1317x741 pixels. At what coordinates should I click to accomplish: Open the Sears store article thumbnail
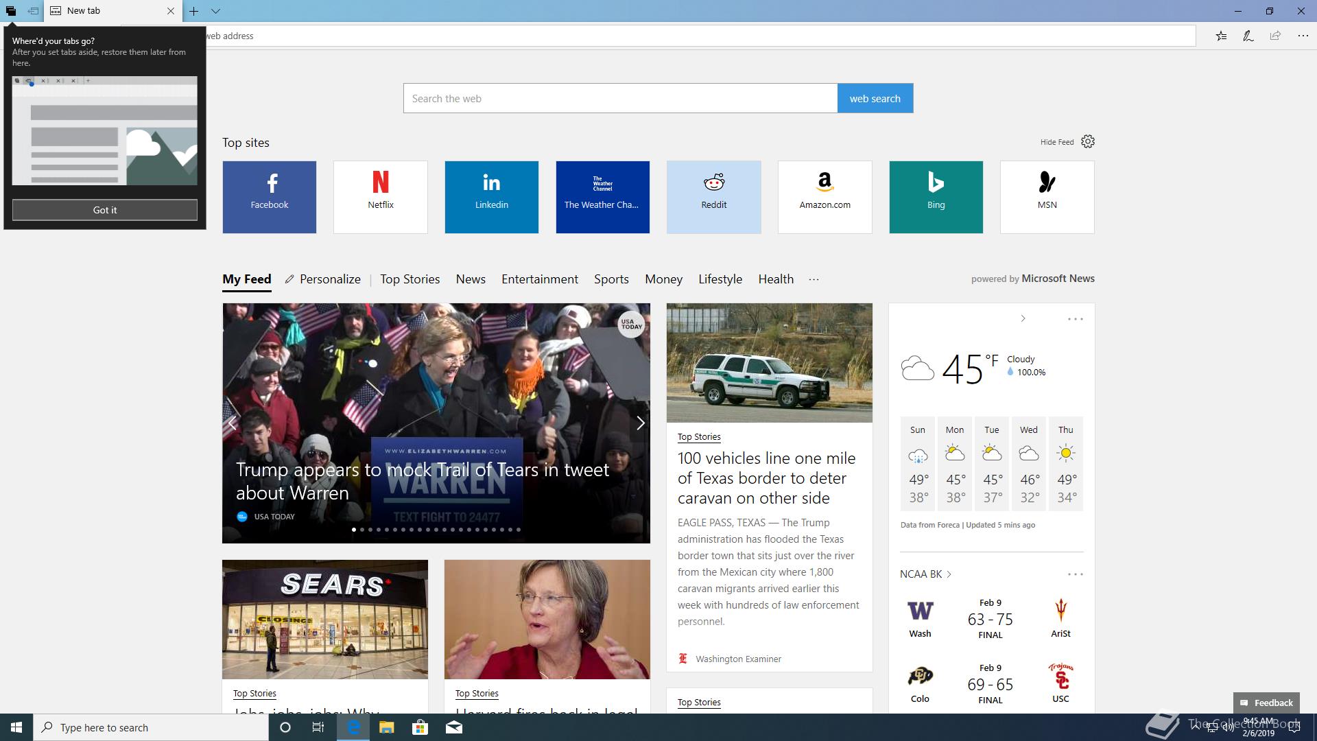tap(325, 620)
